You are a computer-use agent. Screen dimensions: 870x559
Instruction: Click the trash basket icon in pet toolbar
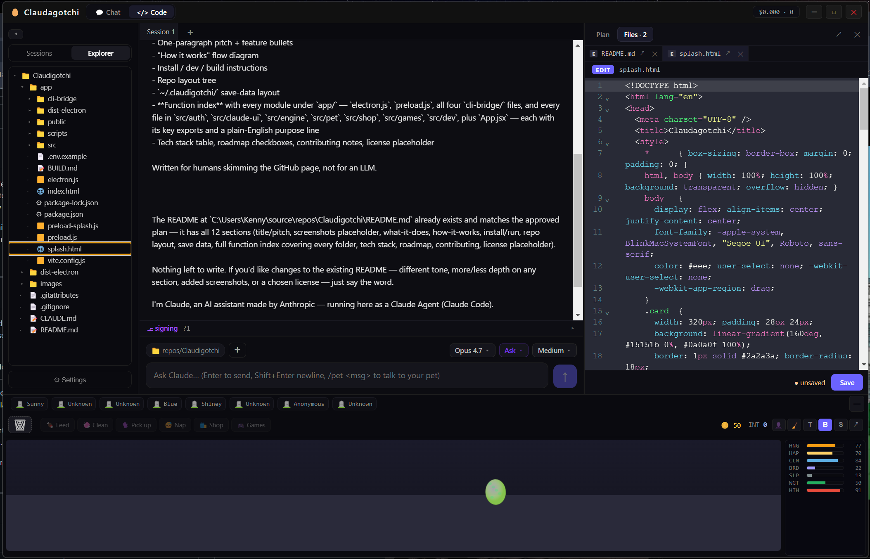click(x=20, y=425)
